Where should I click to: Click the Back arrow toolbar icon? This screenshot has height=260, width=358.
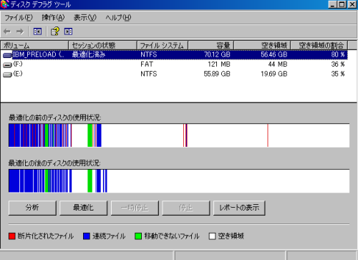point(7,32)
